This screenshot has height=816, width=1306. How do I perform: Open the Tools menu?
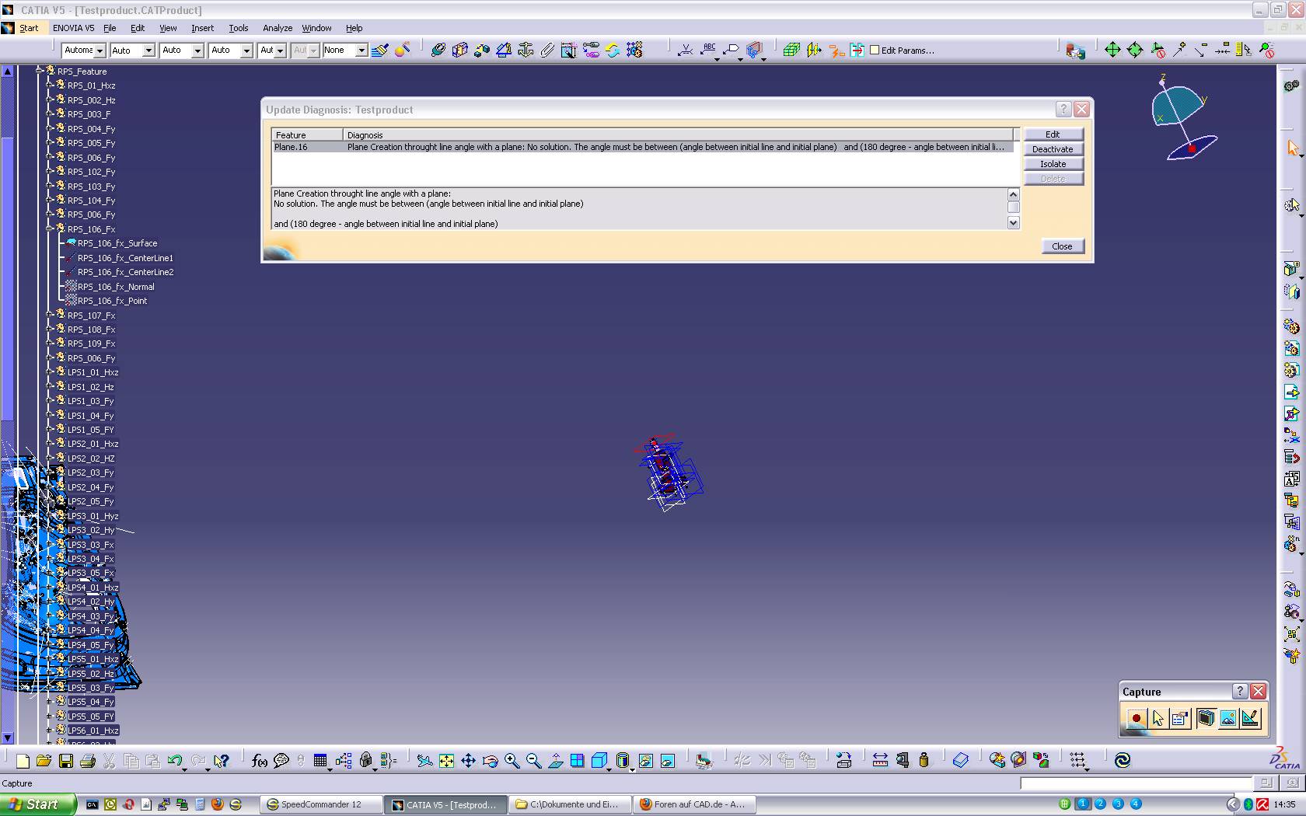(239, 28)
